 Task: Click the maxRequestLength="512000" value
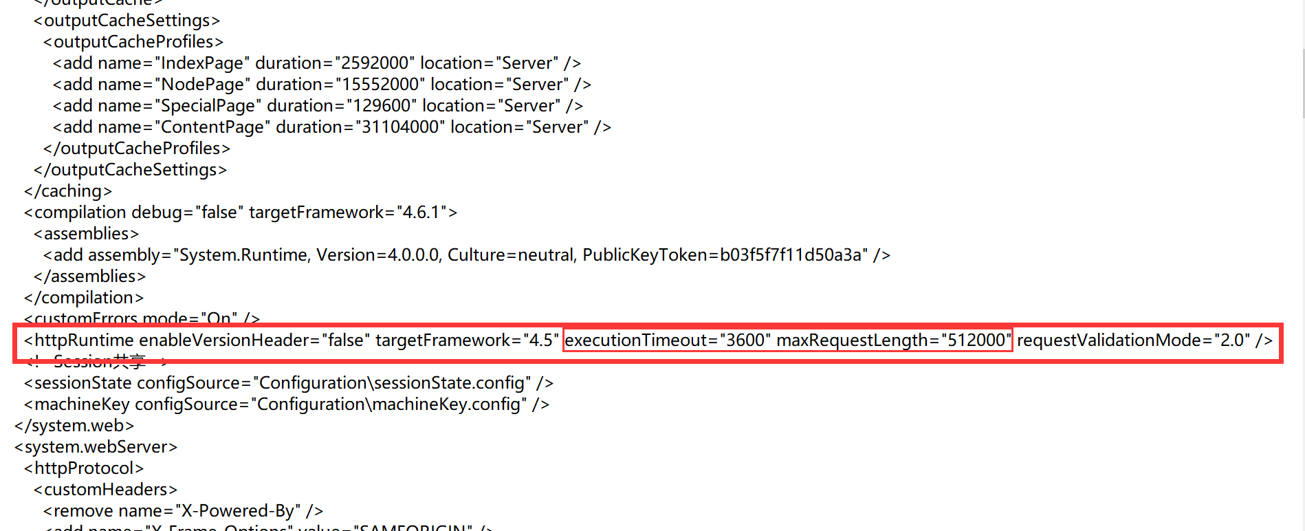[893, 340]
